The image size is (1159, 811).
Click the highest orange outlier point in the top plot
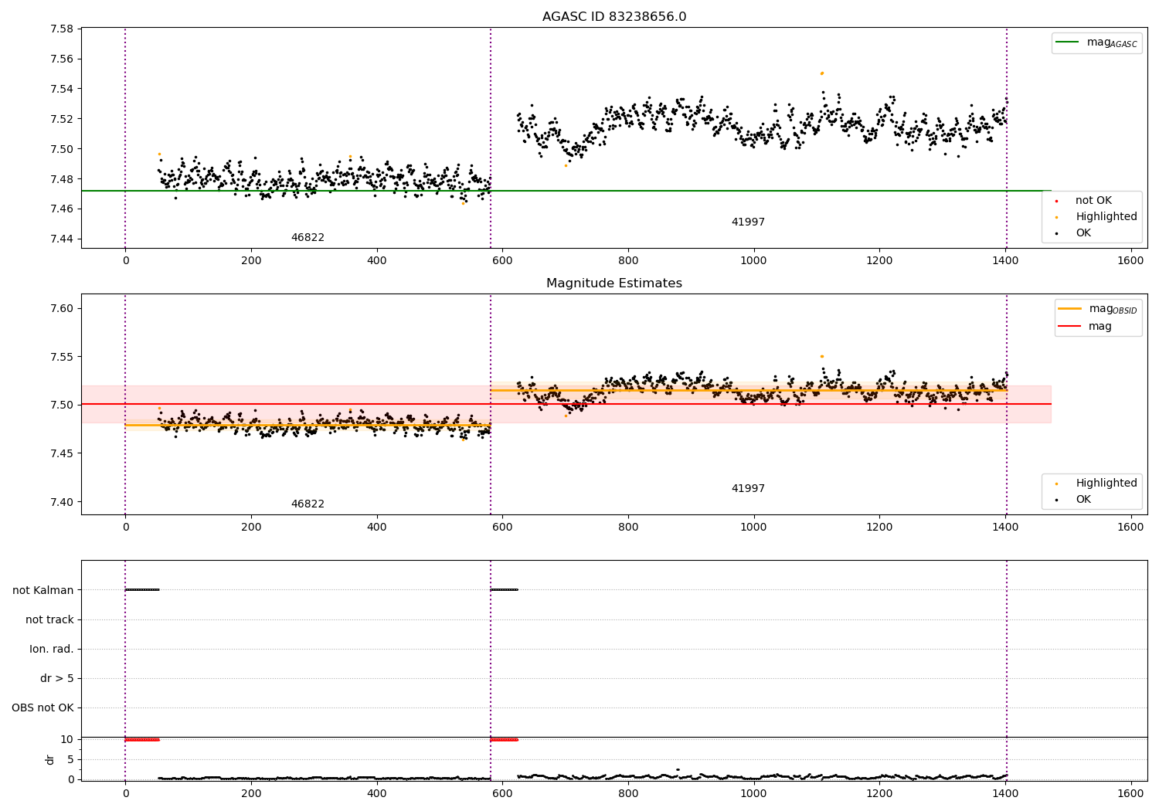coord(821,73)
